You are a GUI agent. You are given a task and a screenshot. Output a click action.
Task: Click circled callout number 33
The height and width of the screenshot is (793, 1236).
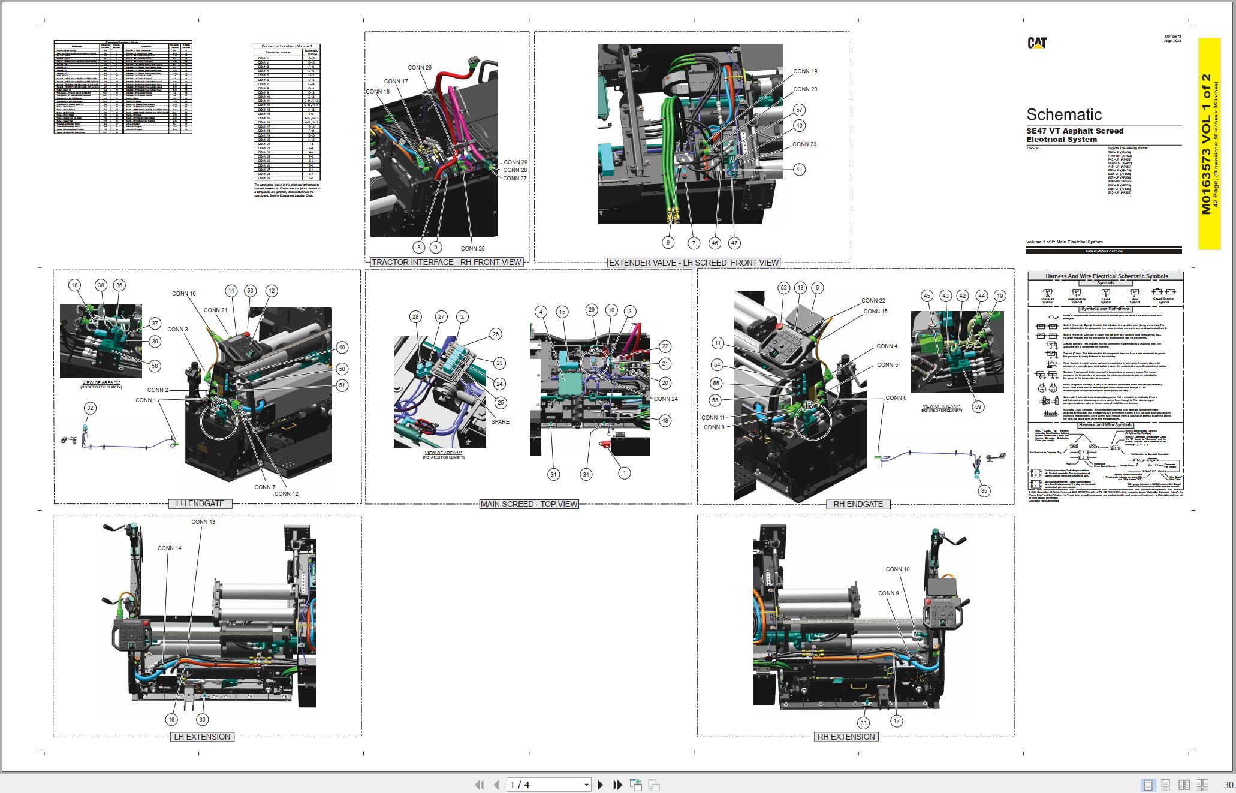863,723
